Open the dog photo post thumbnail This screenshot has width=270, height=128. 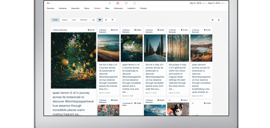click(178, 109)
